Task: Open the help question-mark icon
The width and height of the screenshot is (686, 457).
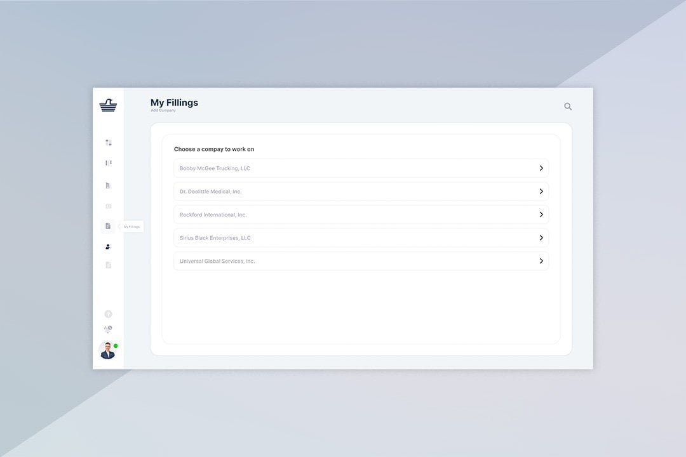Action: [108, 314]
